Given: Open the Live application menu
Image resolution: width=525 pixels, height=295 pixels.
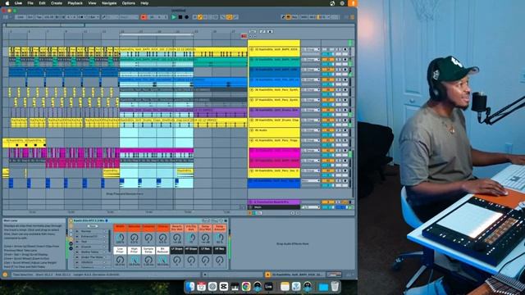Looking at the screenshot, I should pos(18,3).
